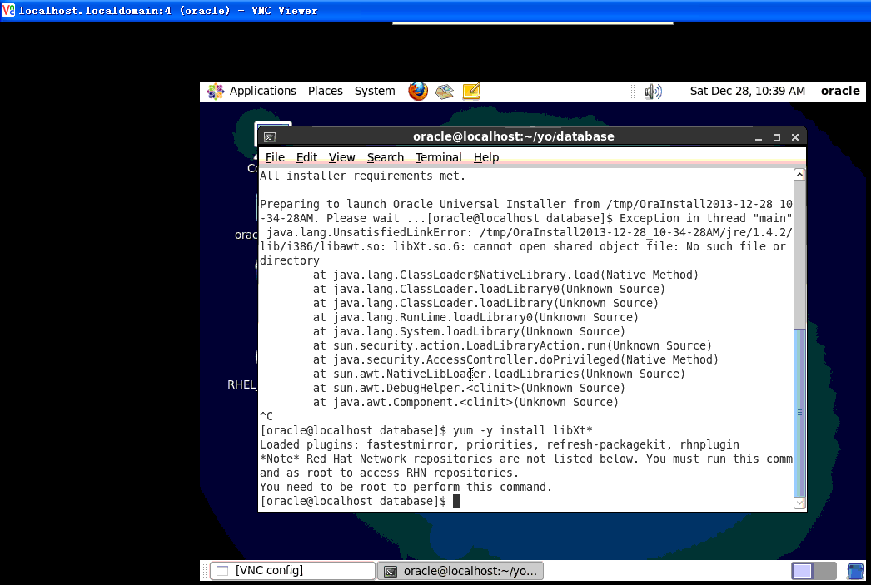Click the terminal scrollbar up arrow
This screenshot has width=871, height=585.
[799, 175]
